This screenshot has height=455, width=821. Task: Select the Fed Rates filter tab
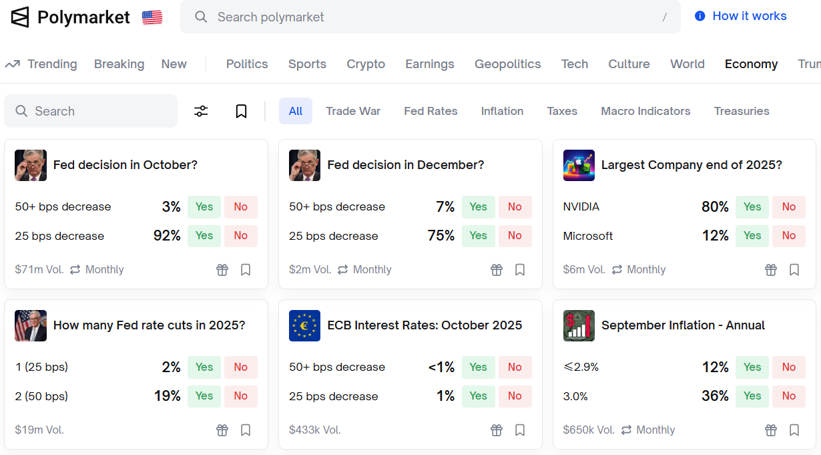point(431,111)
